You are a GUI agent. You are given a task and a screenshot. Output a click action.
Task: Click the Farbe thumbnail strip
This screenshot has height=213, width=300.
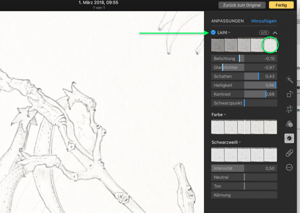pos(244,127)
